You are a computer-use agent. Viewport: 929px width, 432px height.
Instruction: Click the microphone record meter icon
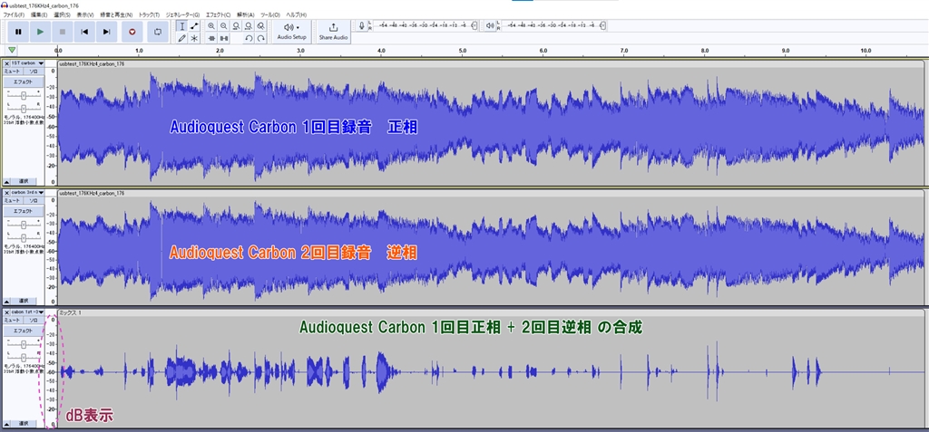[x=362, y=26]
